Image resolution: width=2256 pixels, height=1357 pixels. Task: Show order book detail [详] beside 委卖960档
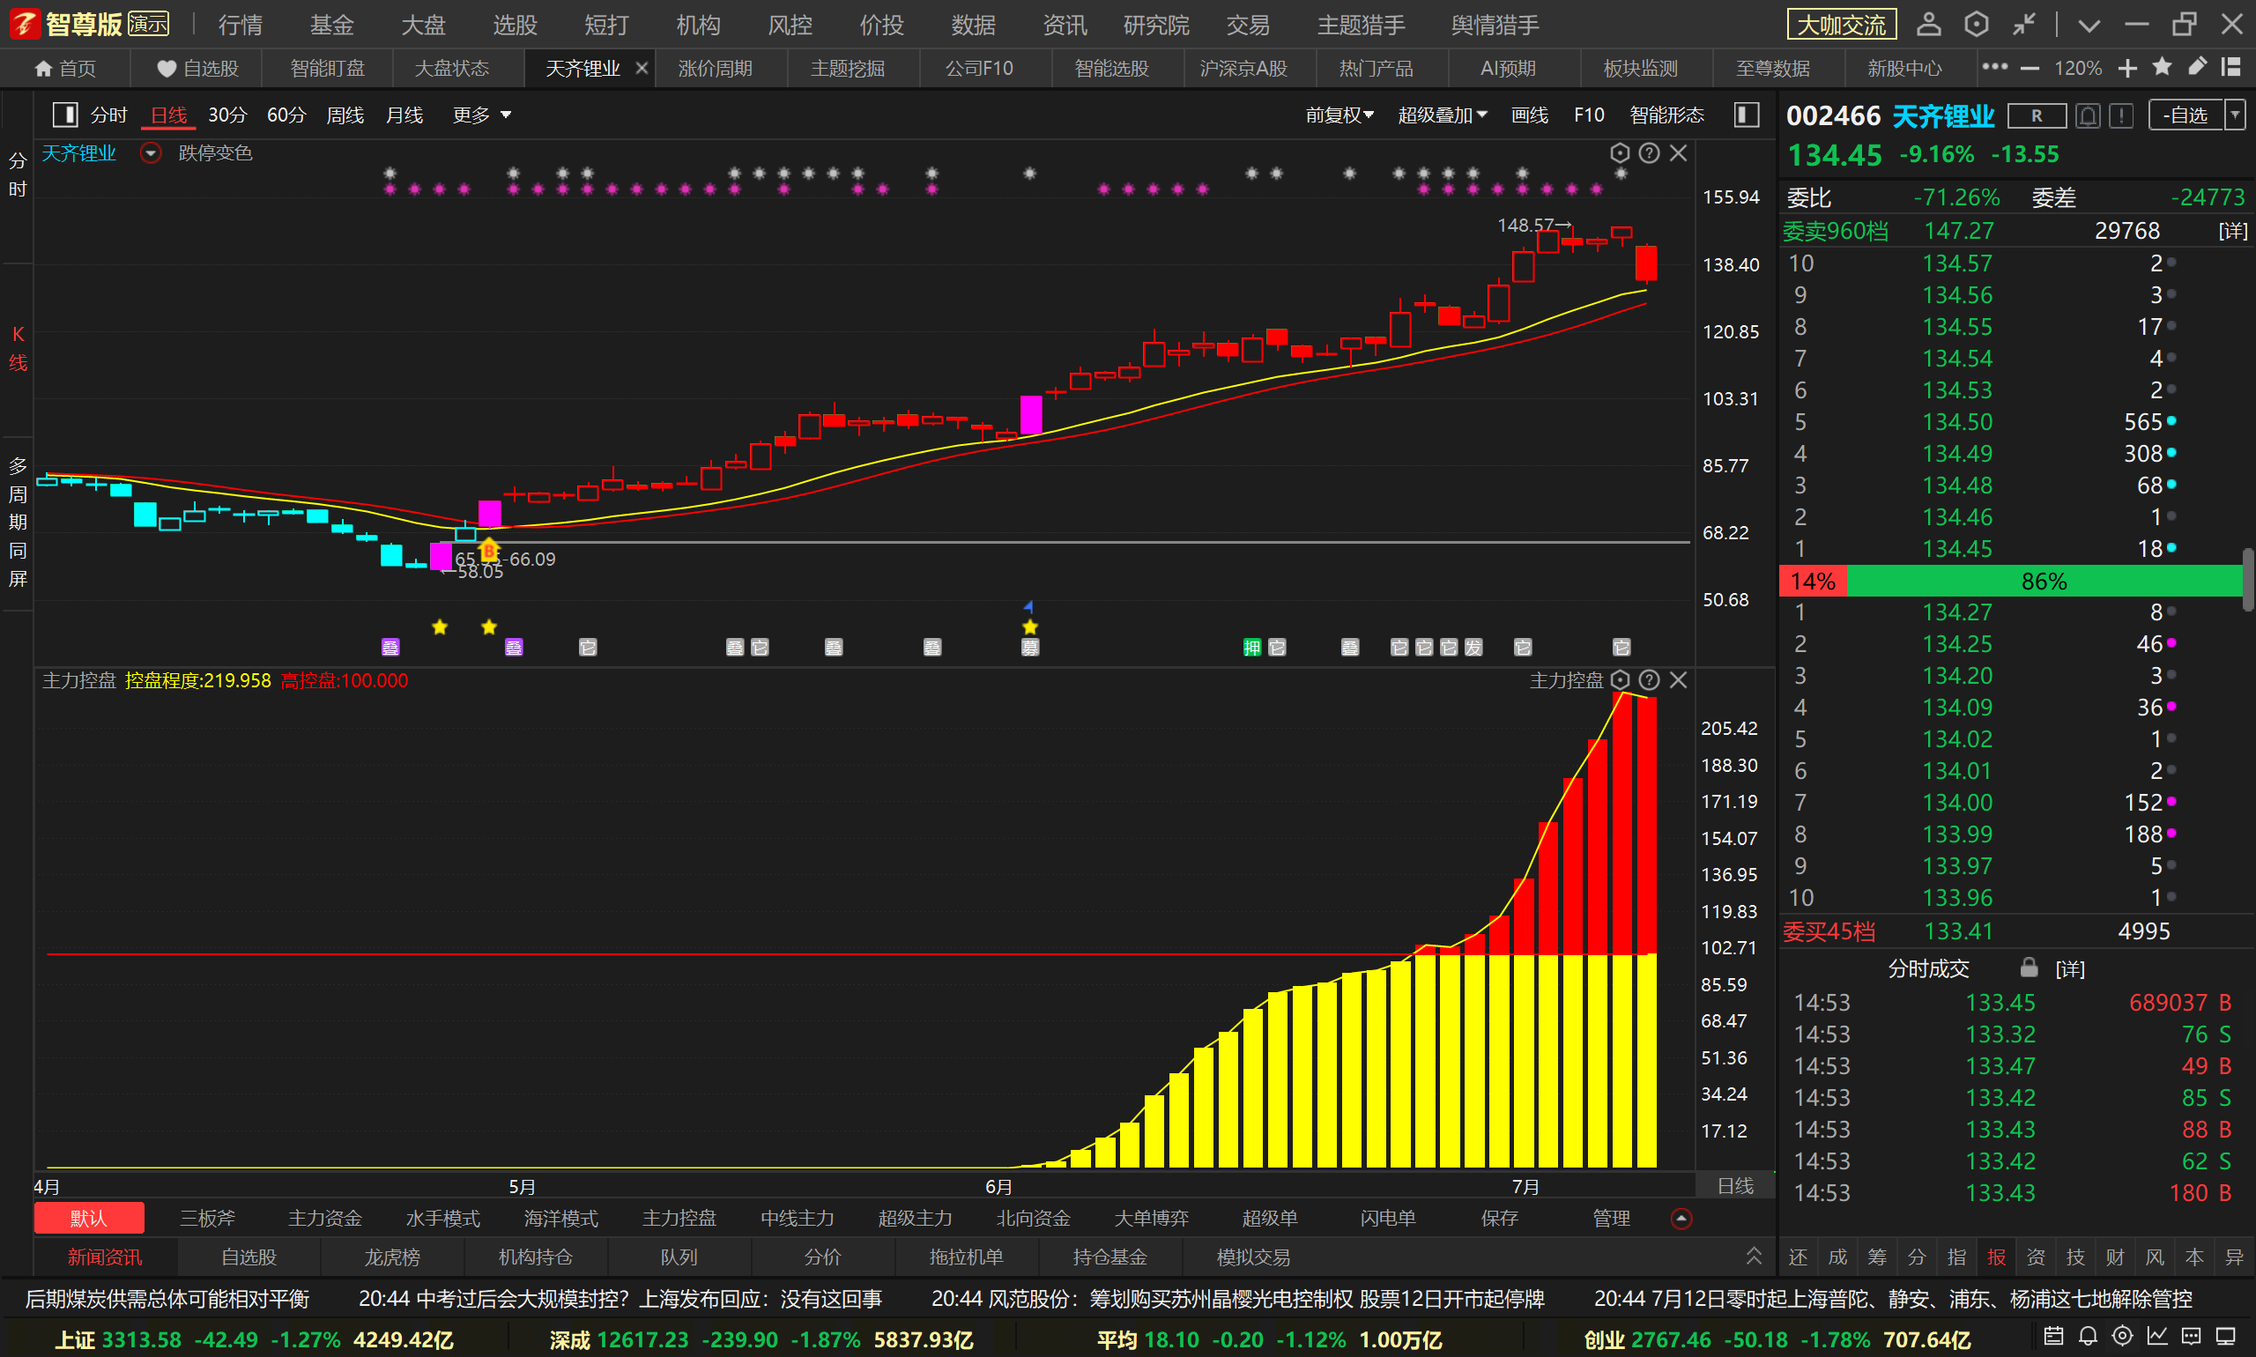[2232, 231]
